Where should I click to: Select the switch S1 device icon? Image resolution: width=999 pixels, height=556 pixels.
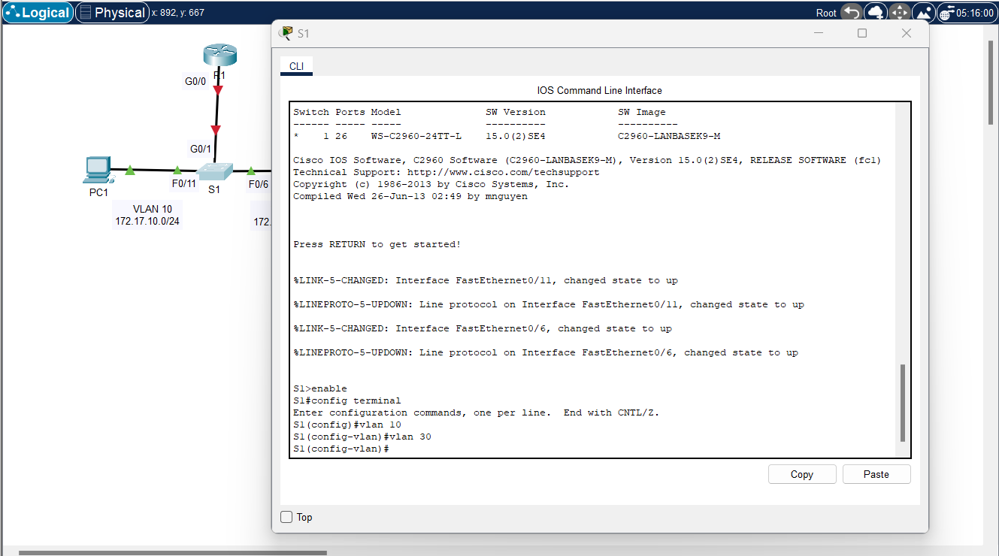click(215, 171)
